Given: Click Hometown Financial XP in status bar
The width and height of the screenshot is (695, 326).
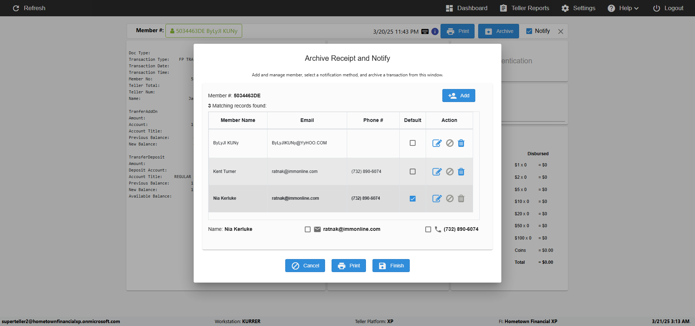Looking at the screenshot, I should (x=531, y=321).
